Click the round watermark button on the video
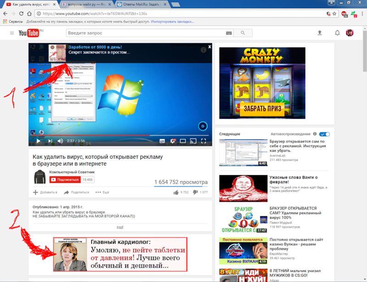 click(203, 126)
